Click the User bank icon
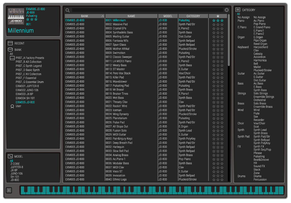 (12, 106)
